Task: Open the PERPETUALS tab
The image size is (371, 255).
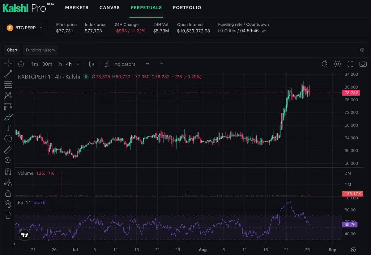Action: tap(146, 8)
